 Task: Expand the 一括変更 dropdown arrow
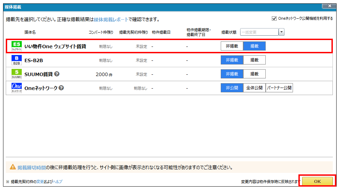[x=281, y=32]
